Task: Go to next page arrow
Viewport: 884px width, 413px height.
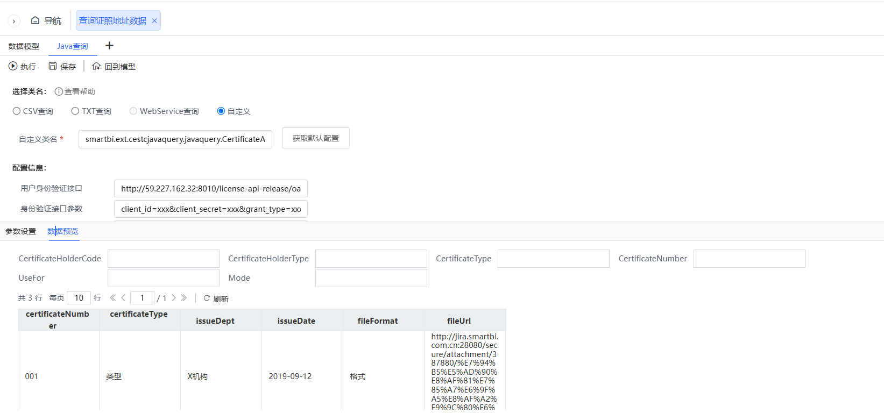Action: (174, 297)
